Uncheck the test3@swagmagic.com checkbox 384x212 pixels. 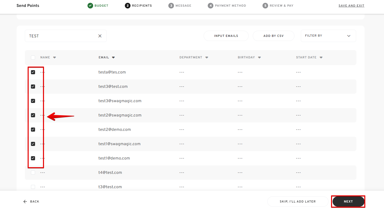[33, 101]
